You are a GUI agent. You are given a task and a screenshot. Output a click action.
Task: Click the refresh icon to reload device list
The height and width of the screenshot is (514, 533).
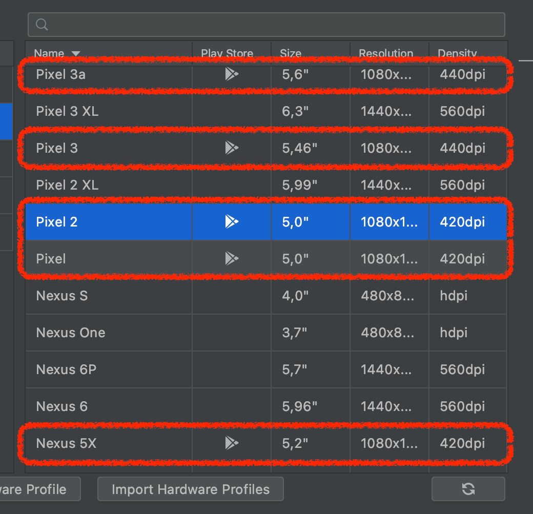click(467, 489)
